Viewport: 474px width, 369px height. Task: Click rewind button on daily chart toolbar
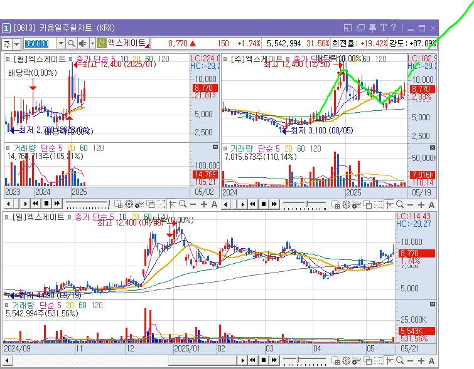click(x=253, y=360)
